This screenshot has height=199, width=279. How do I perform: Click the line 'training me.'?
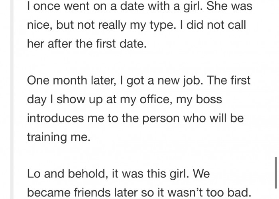pyautogui.click(x=59, y=137)
